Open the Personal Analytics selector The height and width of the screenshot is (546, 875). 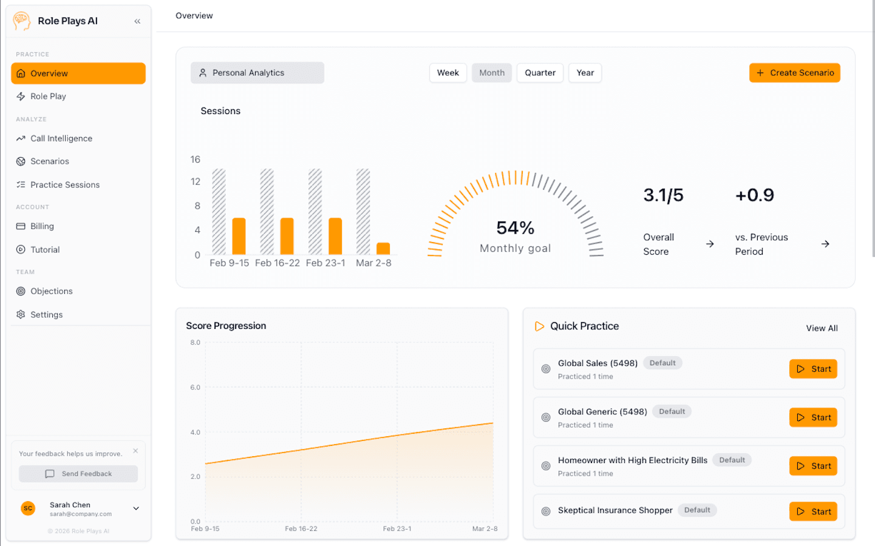click(x=257, y=72)
